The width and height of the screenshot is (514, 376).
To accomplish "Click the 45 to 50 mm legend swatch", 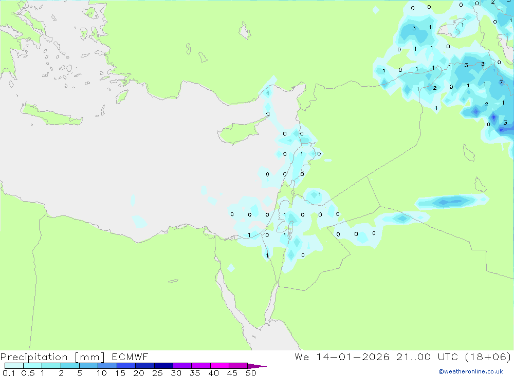I will coord(238,366).
